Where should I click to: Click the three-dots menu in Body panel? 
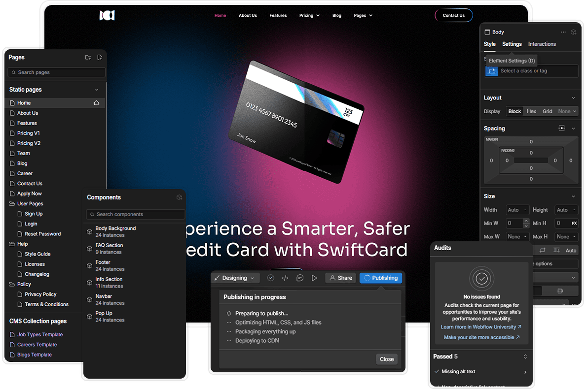[x=563, y=32]
